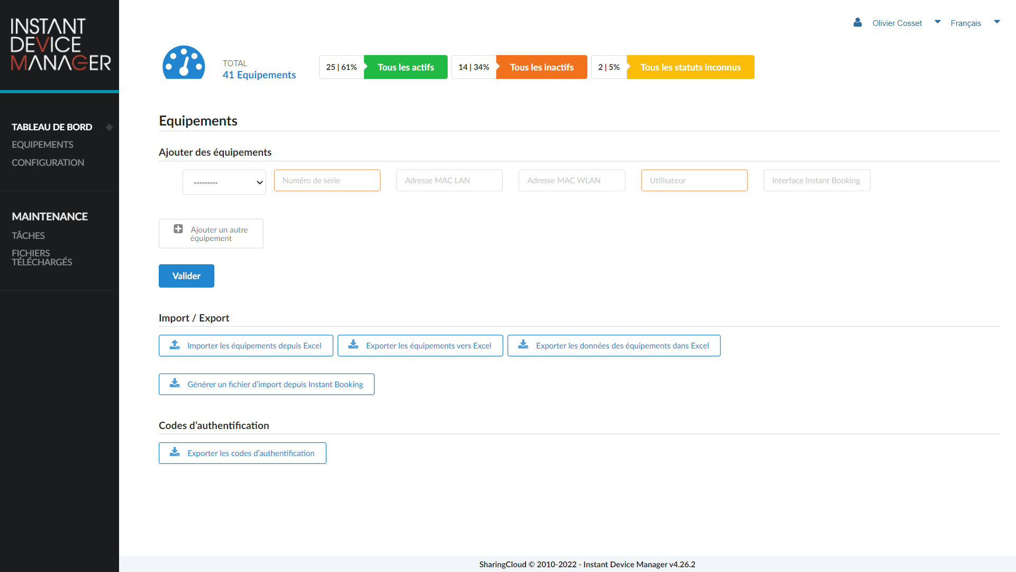Click the Valider button

click(x=186, y=276)
